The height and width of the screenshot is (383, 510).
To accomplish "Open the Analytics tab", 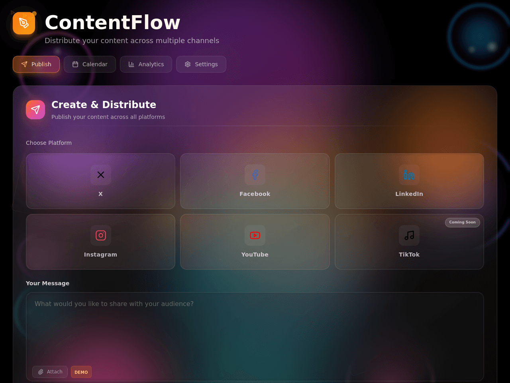I will click(x=146, y=64).
